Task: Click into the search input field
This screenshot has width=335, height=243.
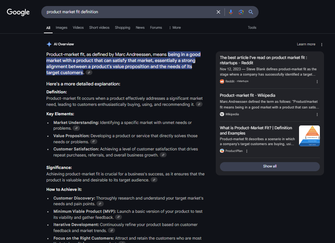Action: (128, 12)
